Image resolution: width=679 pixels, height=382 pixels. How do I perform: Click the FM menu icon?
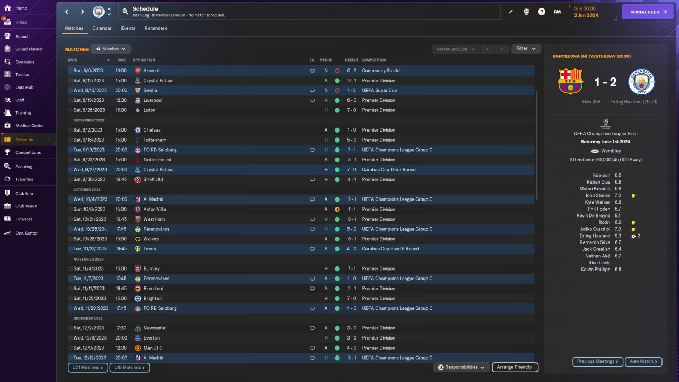pyautogui.click(x=557, y=12)
